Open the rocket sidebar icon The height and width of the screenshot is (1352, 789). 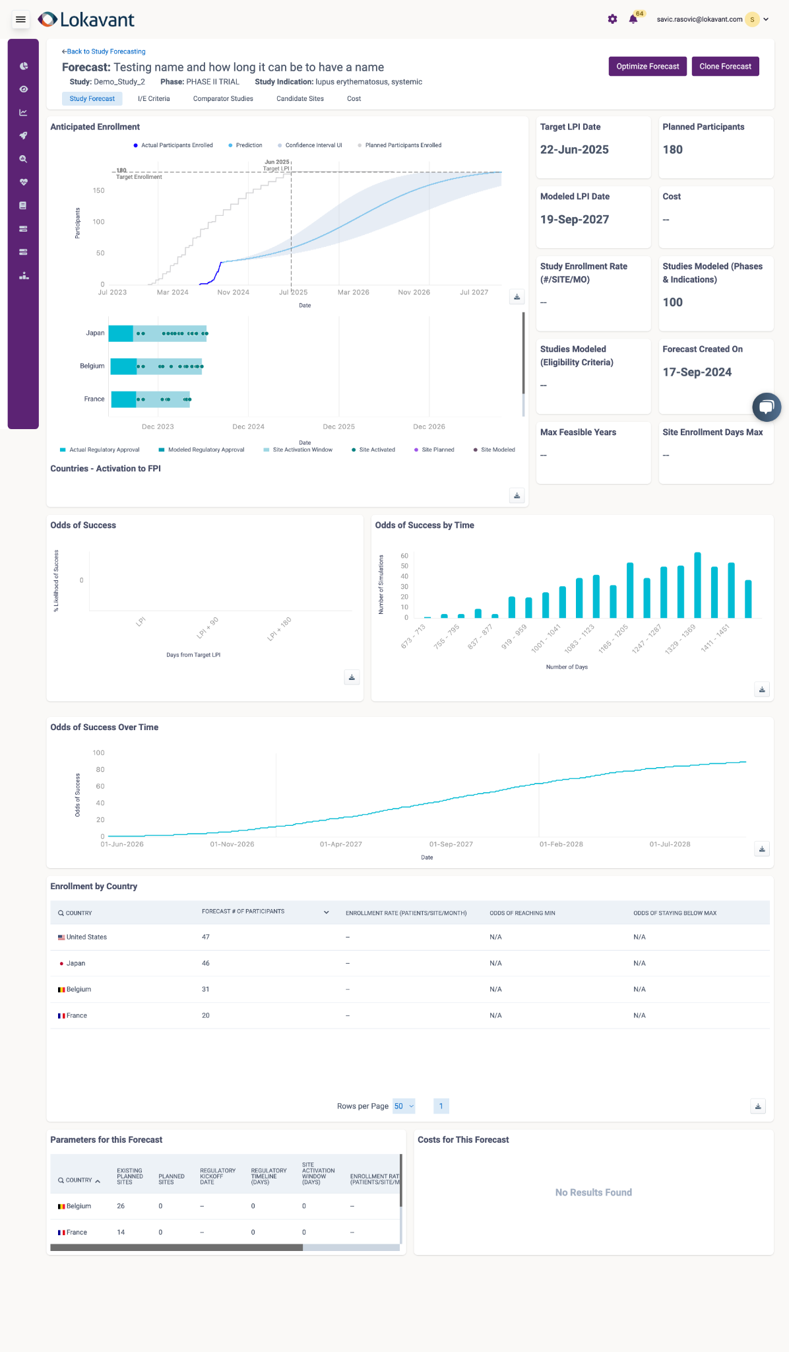[x=23, y=135]
